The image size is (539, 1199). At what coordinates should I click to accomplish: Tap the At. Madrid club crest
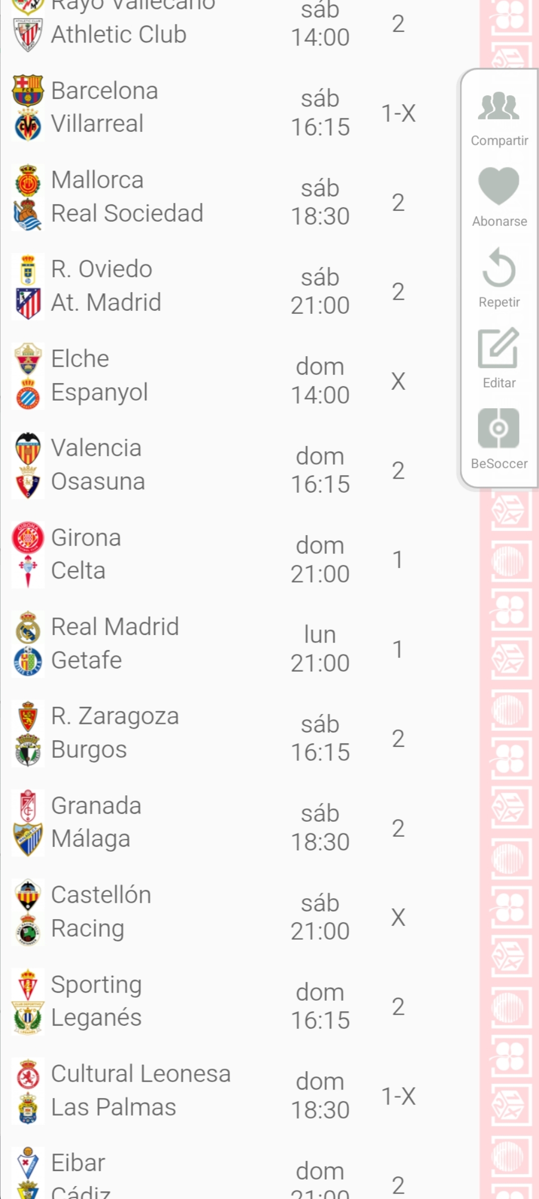tap(28, 303)
